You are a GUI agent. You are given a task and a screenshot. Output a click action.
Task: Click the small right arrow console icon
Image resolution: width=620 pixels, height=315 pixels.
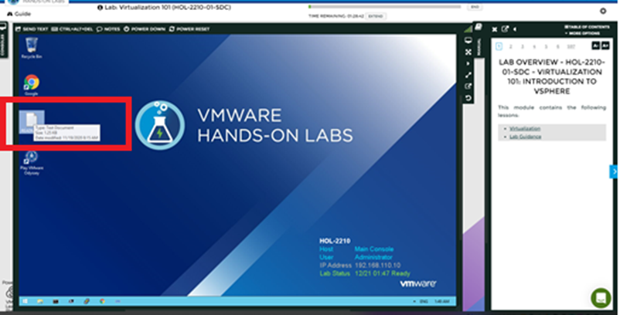coord(468,63)
